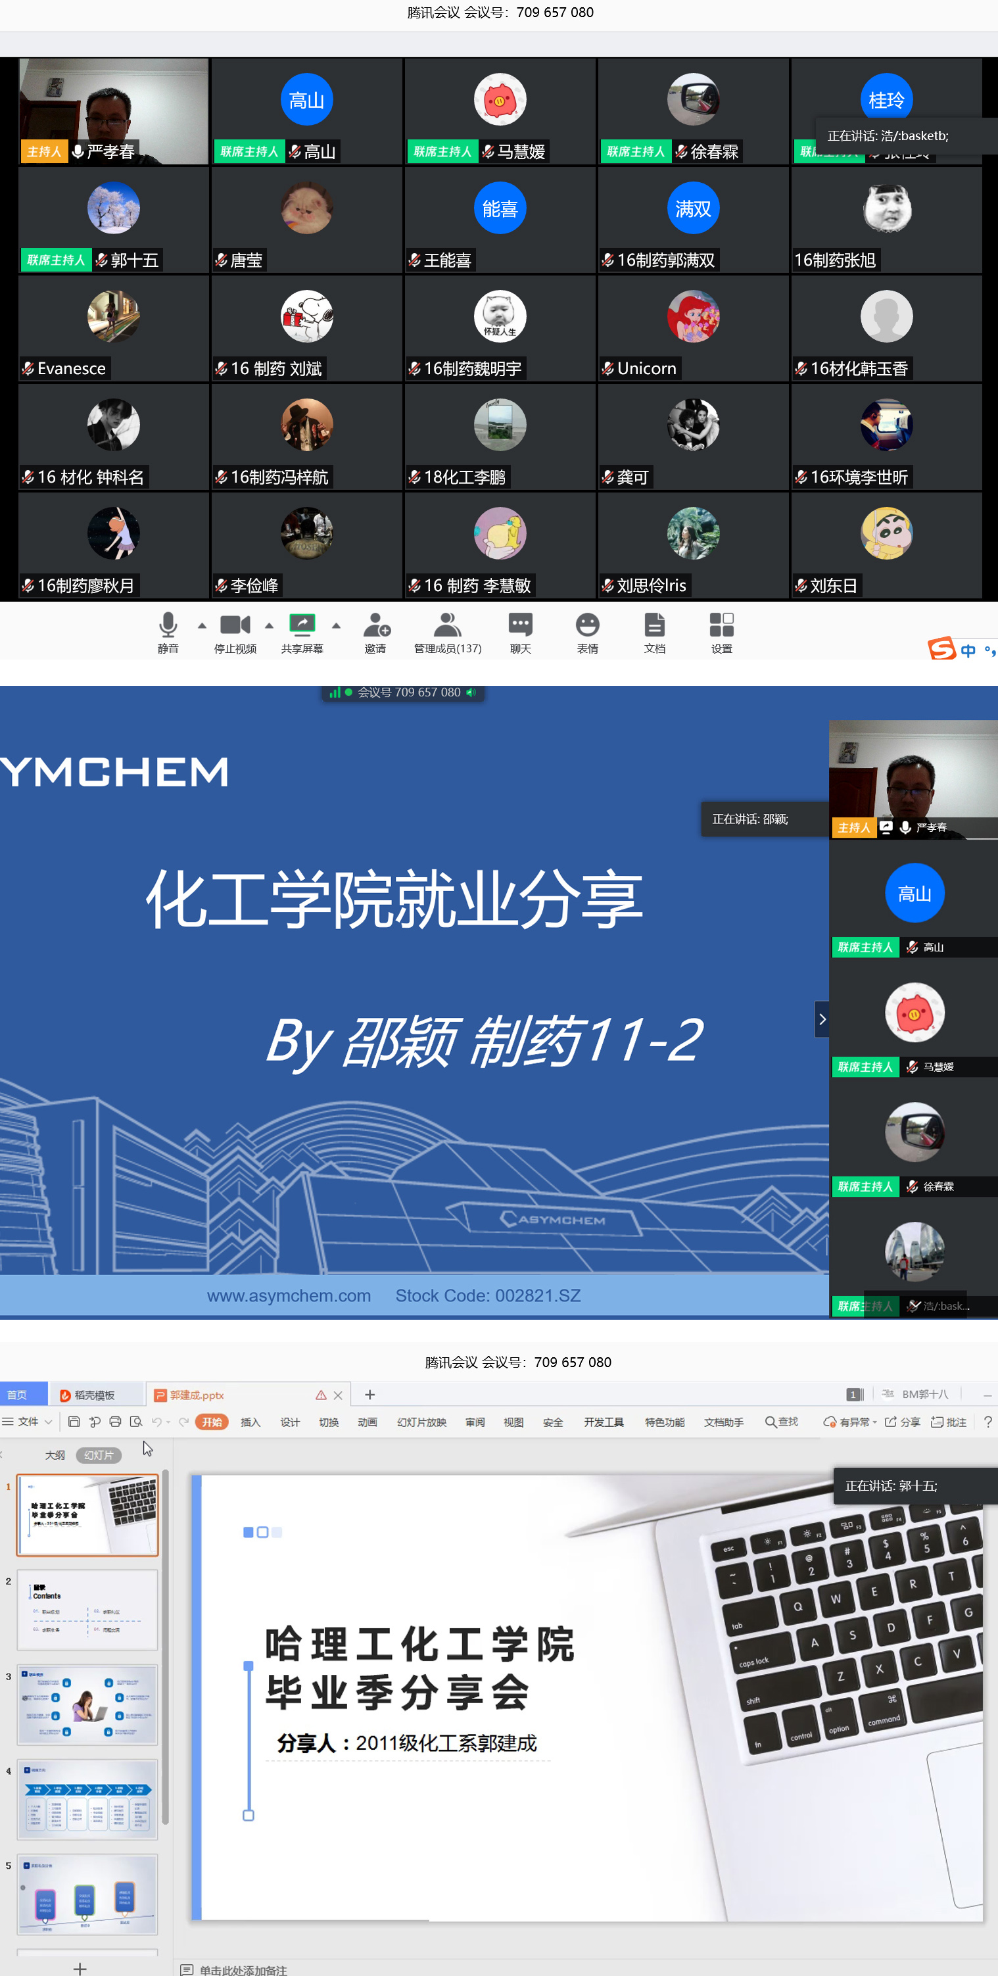Open the 文档 documents icon

(654, 626)
